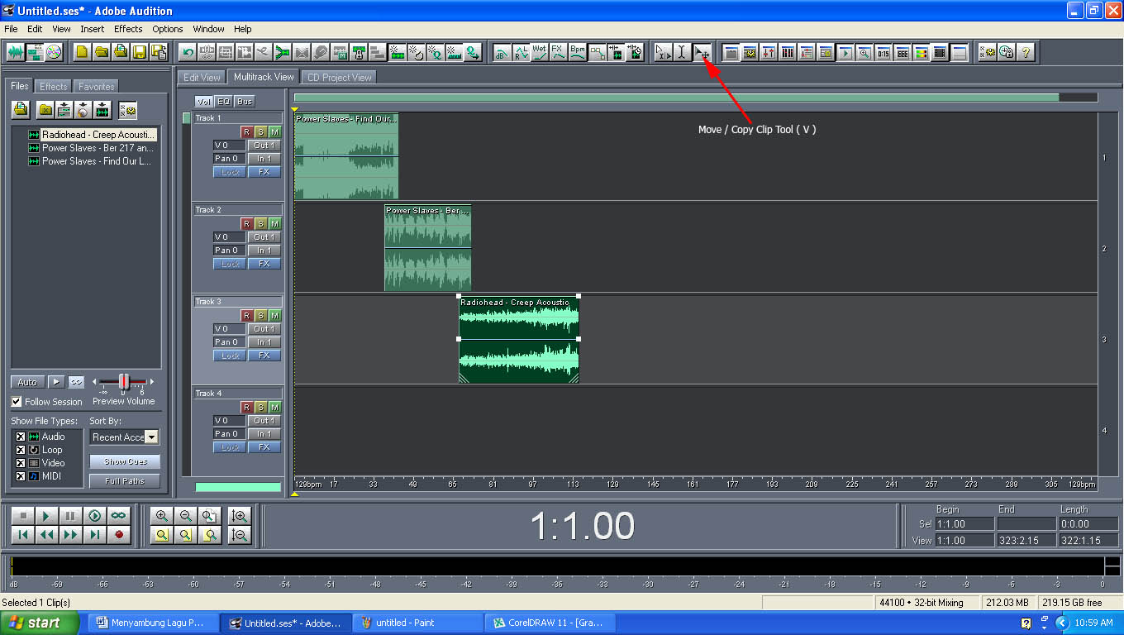Mute Track 1 with M button
The height and width of the screenshot is (635, 1124).
click(x=274, y=132)
